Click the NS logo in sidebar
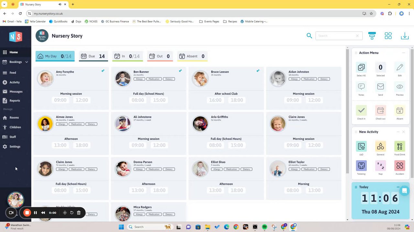The height and width of the screenshot is (232, 414). [16, 37]
